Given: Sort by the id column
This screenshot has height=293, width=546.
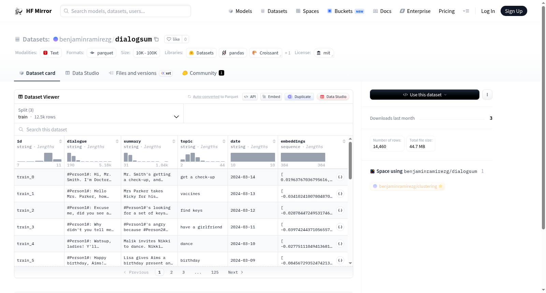Looking at the screenshot, I should click(x=60, y=141).
